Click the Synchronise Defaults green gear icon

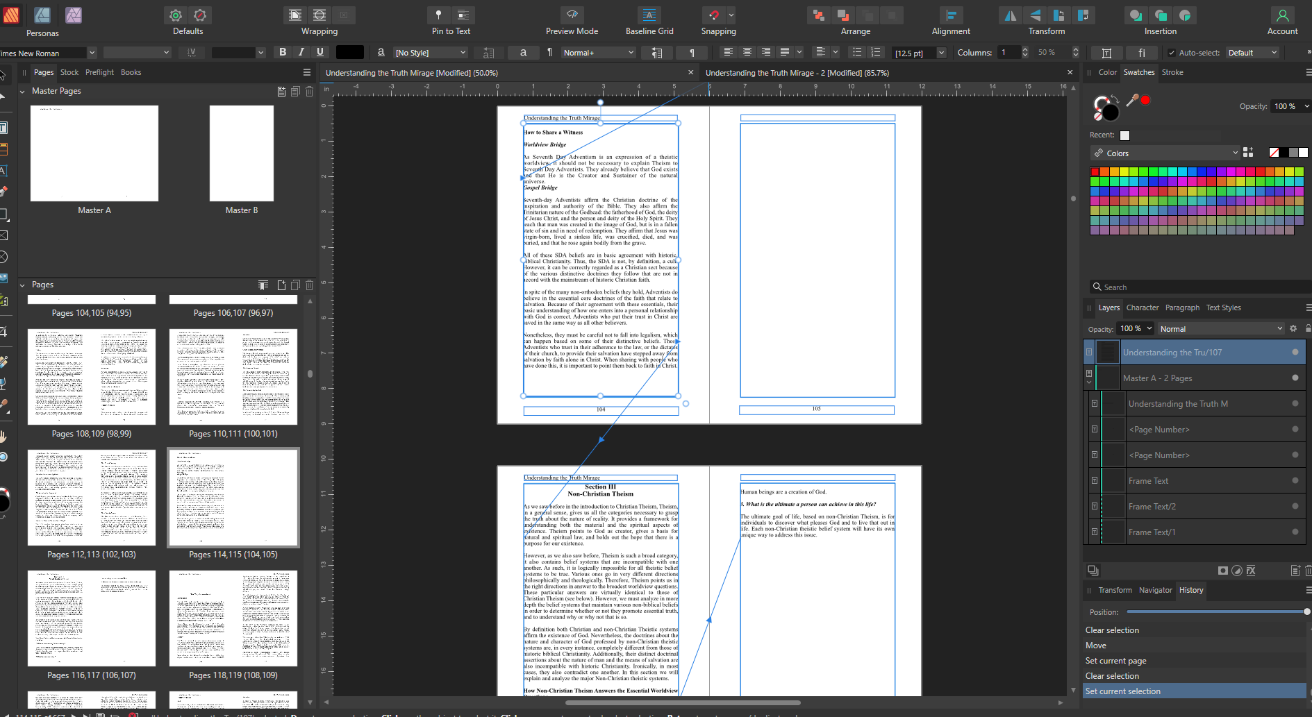[x=176, y=15]
